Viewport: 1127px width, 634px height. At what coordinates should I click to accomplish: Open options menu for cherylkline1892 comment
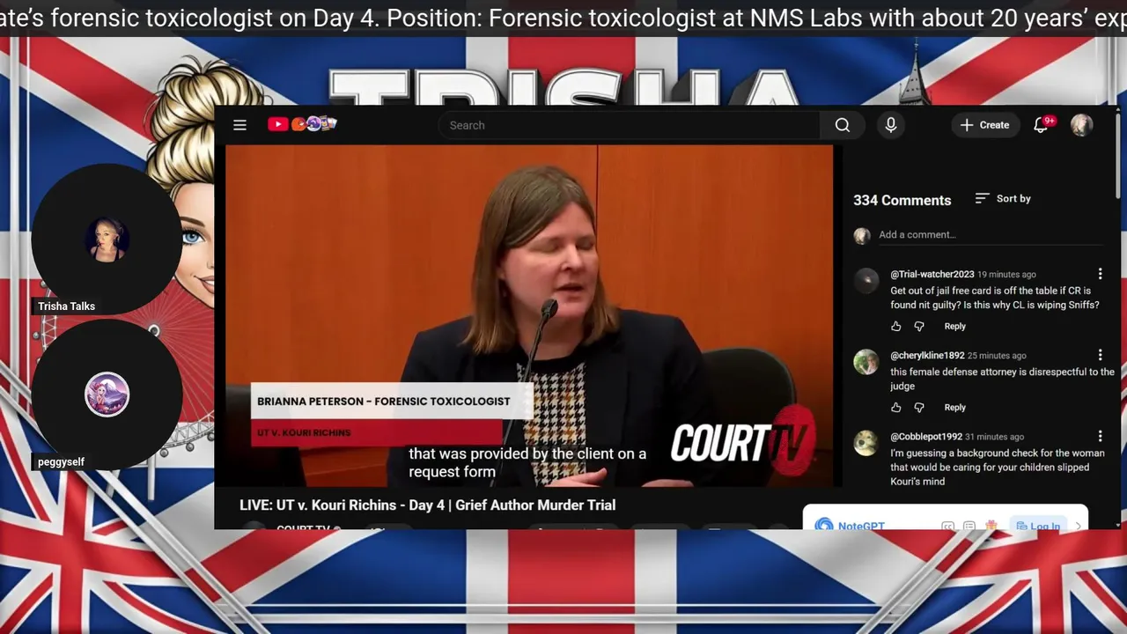[1100, 355]
